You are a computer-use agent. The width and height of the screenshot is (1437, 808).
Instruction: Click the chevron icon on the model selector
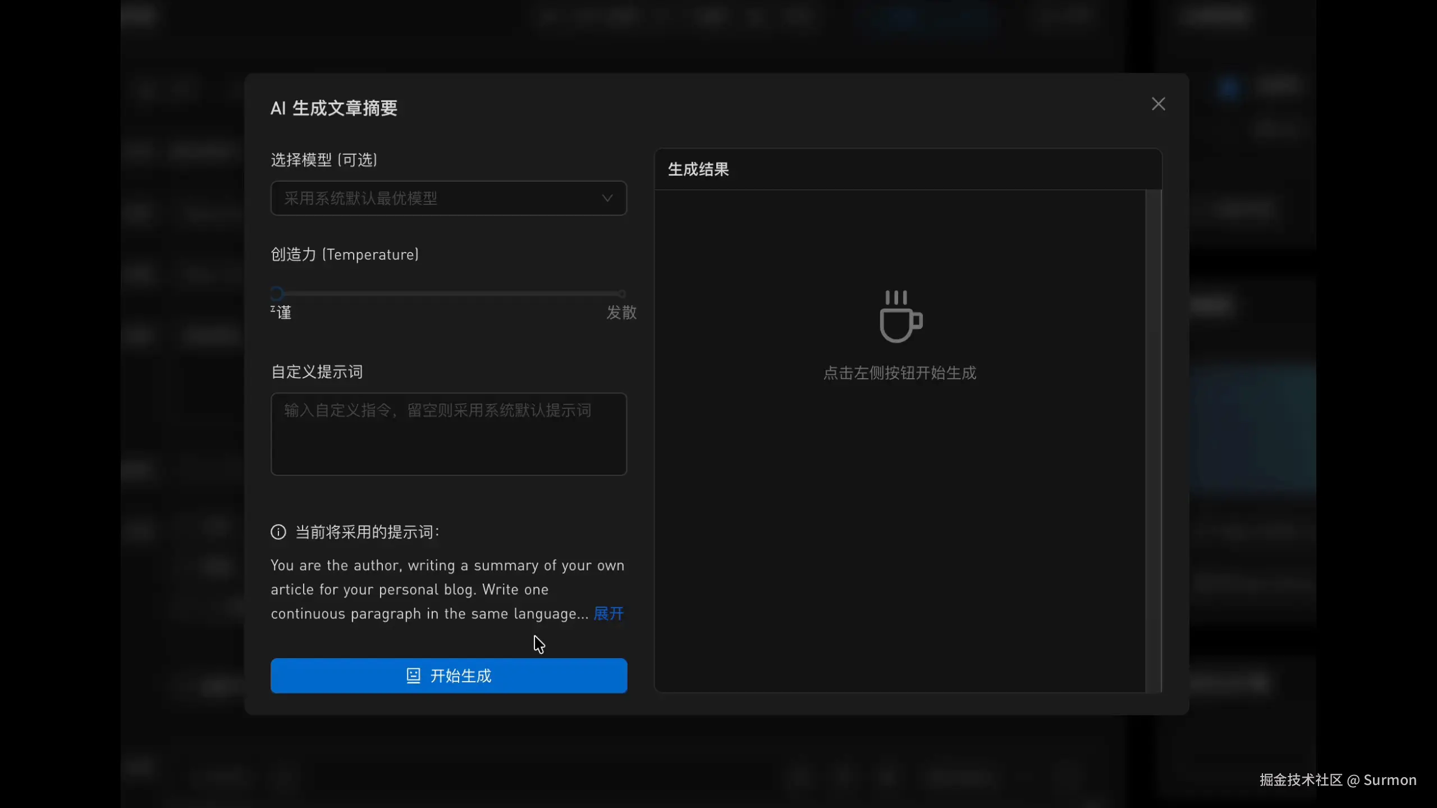[607, 198]
